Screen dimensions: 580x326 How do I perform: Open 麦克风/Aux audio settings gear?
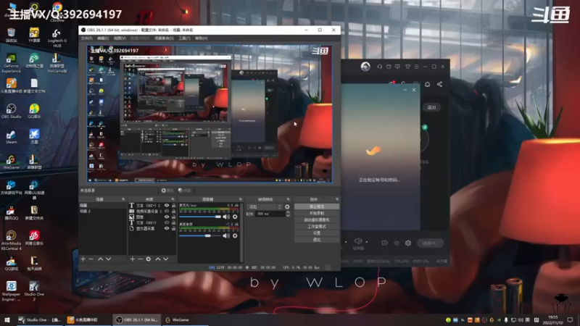tap(235, 217)
